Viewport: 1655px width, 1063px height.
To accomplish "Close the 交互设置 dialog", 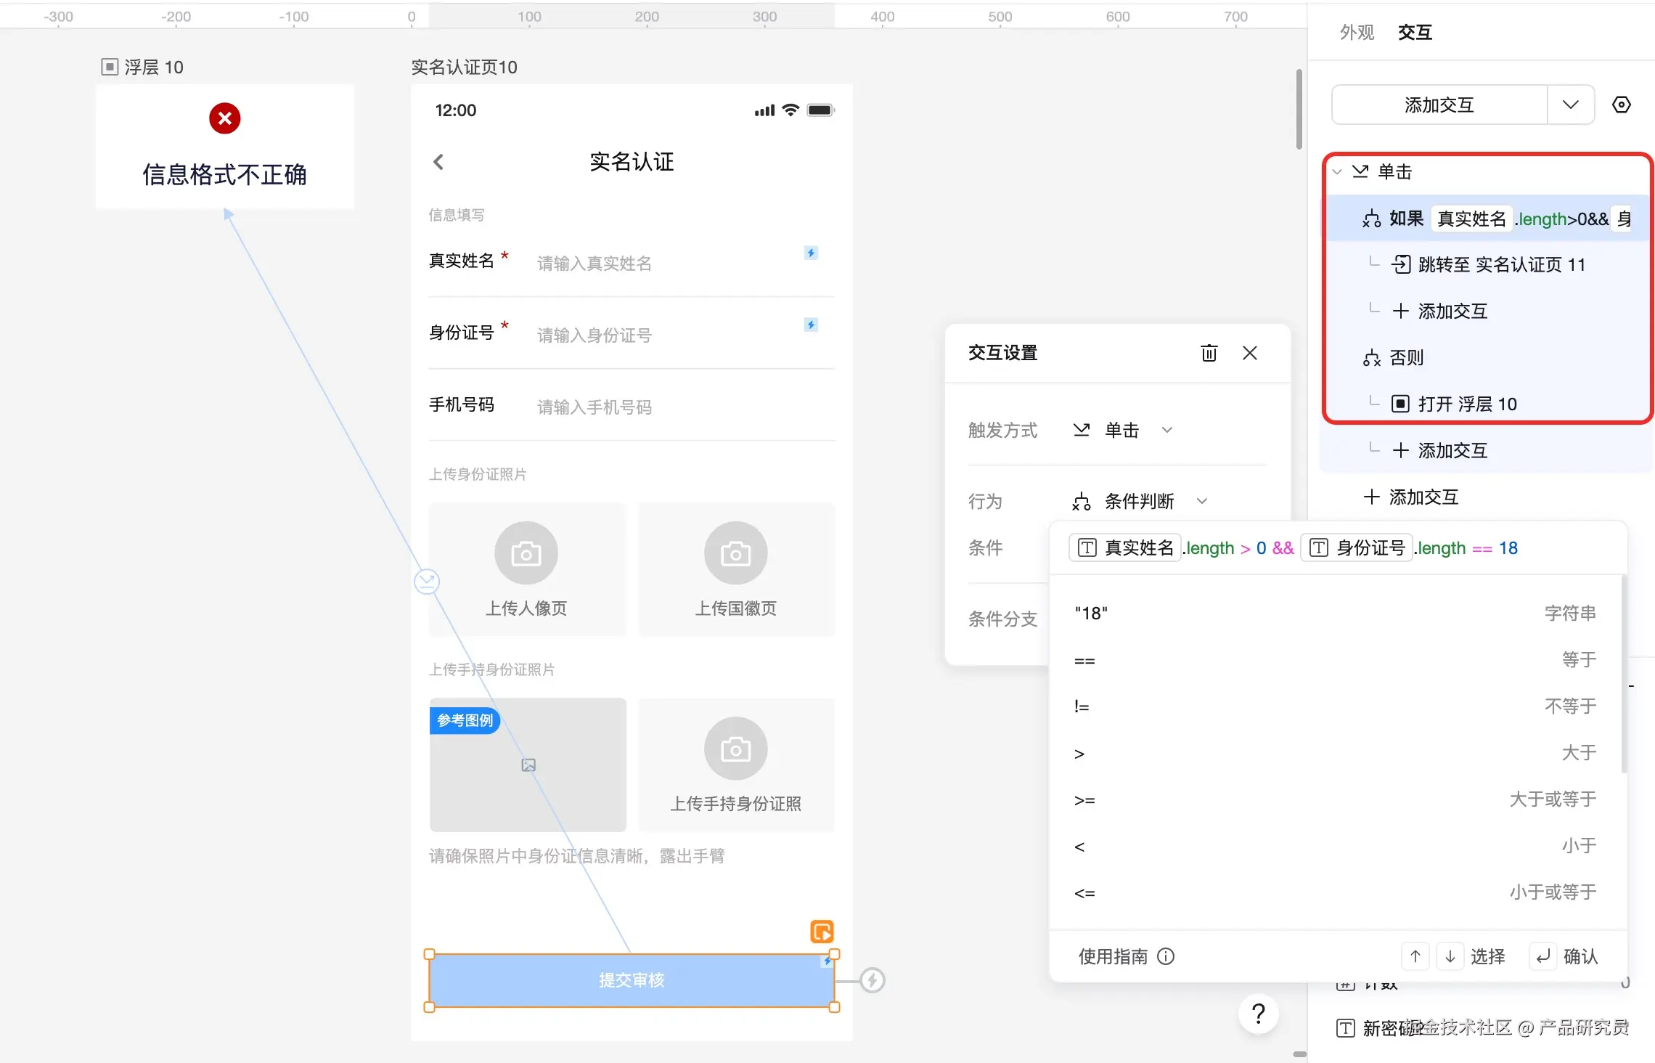I will click(1249, 353).
